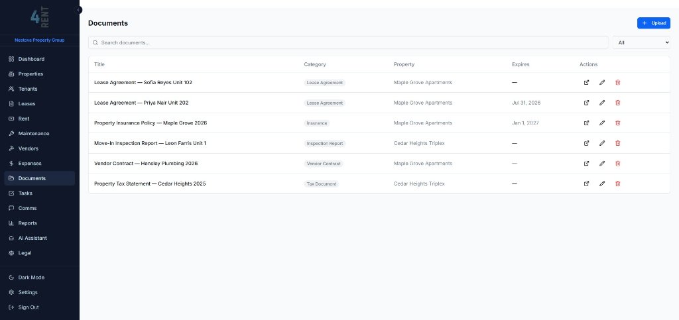Click the search magnifier icon

[x=95, y=43]
